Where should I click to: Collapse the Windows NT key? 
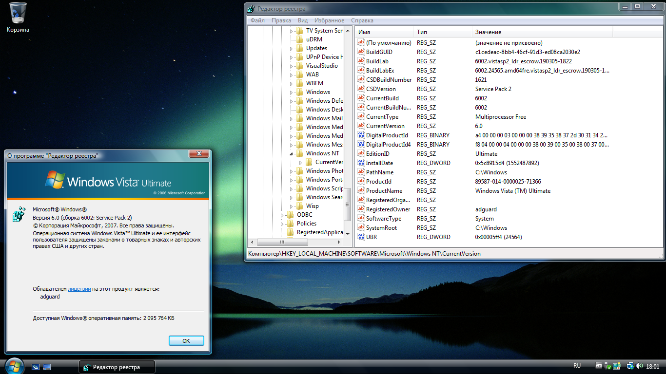292,153
